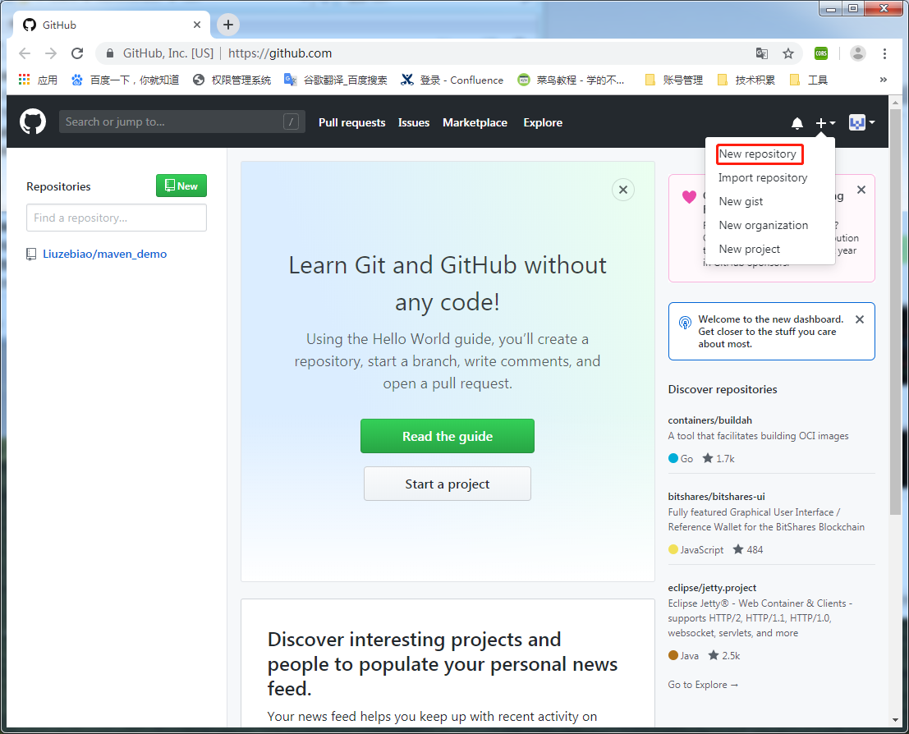Open the Confluence login bookmark
Viewport: 909px width, 734px height.
(x=452, y=80)
